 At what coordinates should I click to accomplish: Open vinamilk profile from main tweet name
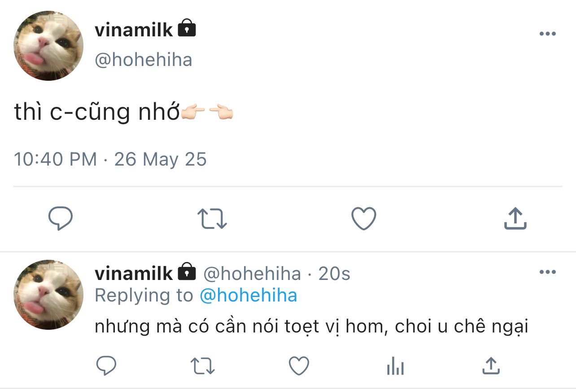coord(134,30)
